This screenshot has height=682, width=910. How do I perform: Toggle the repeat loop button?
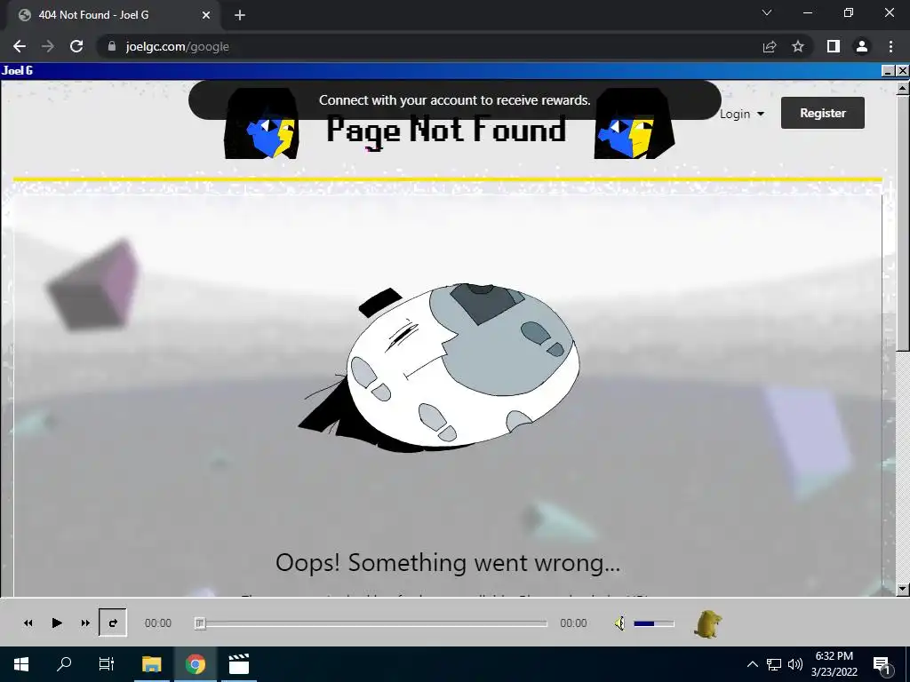click(x=113, y=623)
